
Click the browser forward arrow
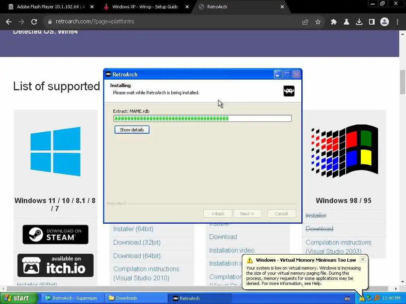21,22
